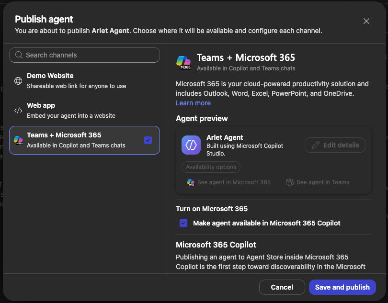Click the Agent preview heading
388x303 pixels.
pos(202,119)
